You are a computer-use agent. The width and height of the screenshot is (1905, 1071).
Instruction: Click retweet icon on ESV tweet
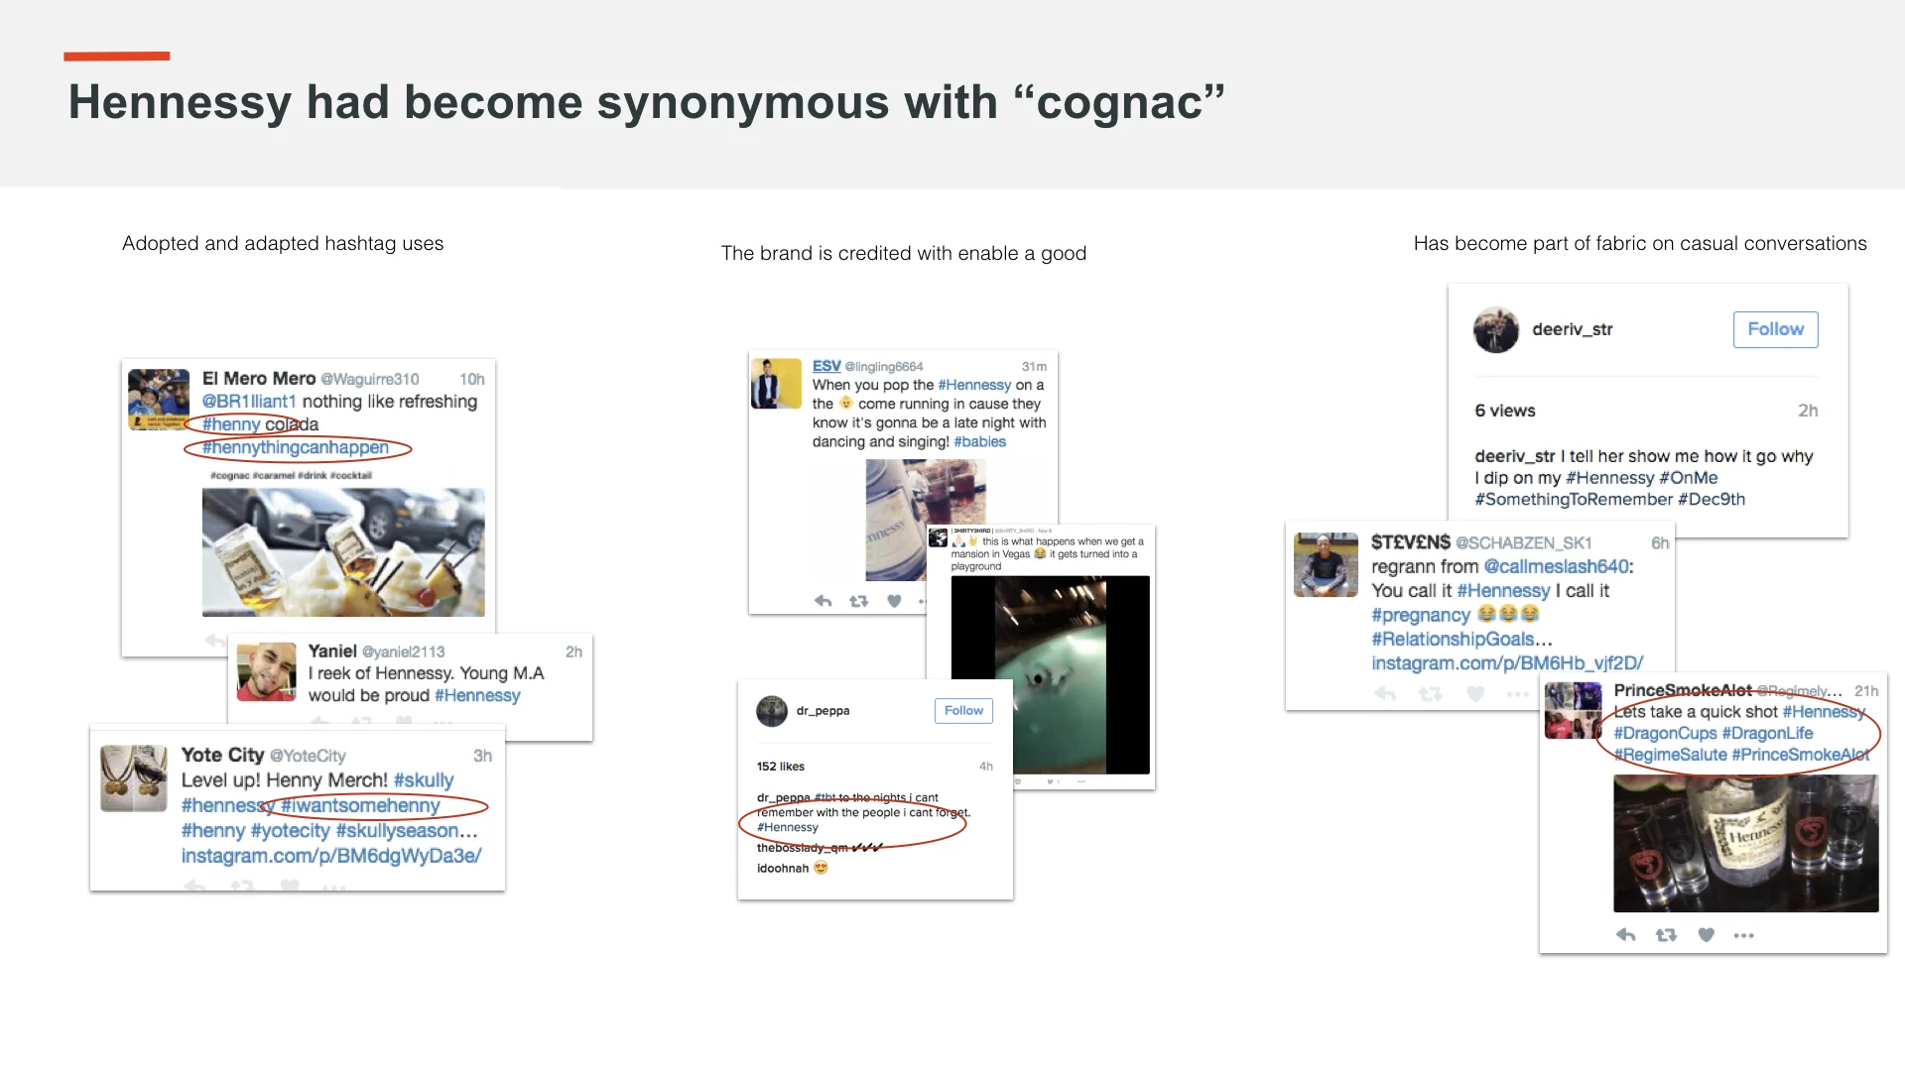coord(858,601)
